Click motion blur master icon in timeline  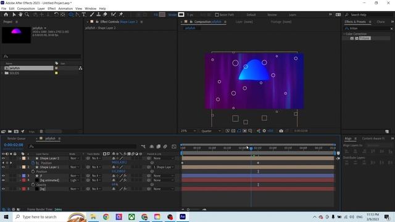[165, 146]
